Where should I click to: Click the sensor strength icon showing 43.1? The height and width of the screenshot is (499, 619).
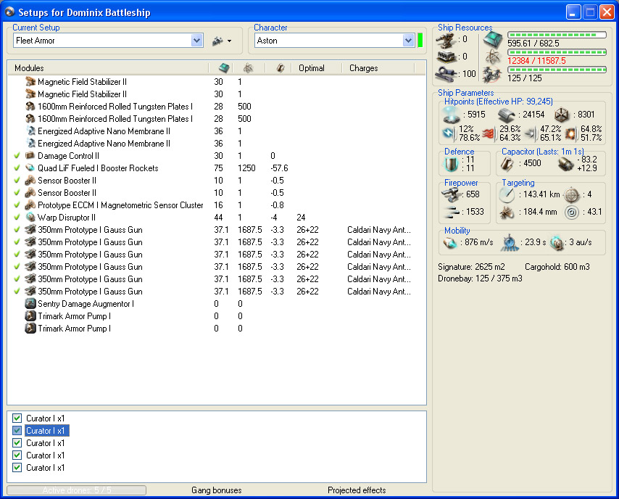[x=571, y=213]
